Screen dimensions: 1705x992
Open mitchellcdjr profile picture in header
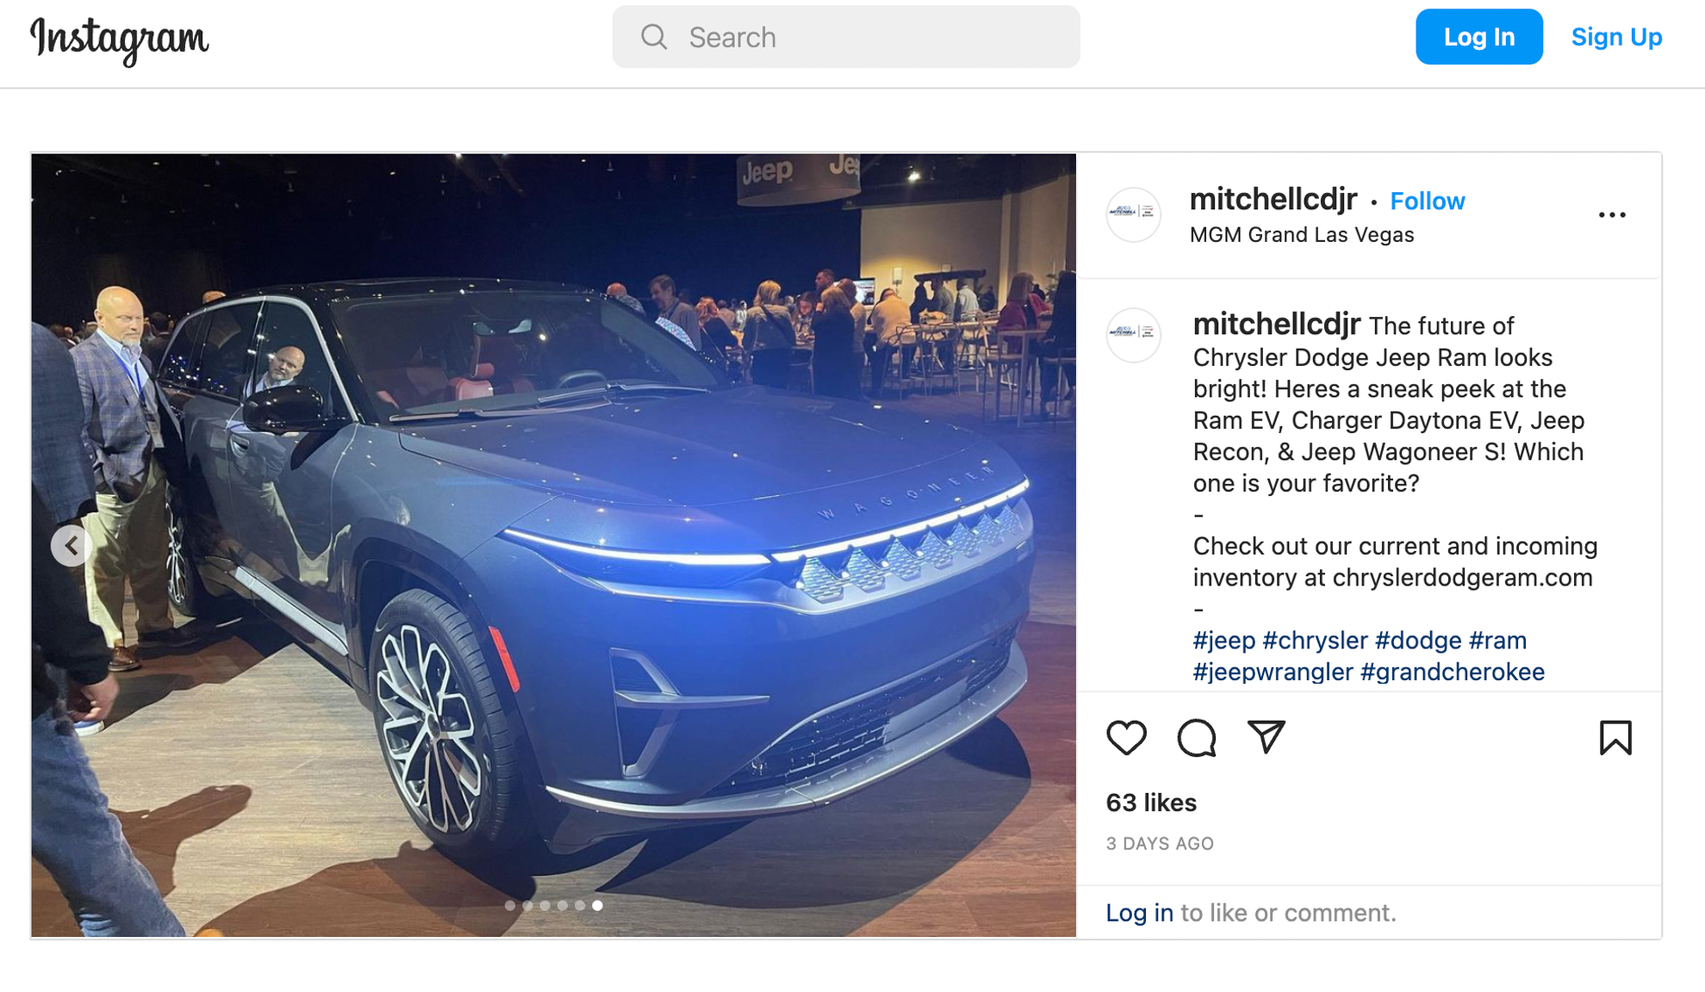point(1133,214)
